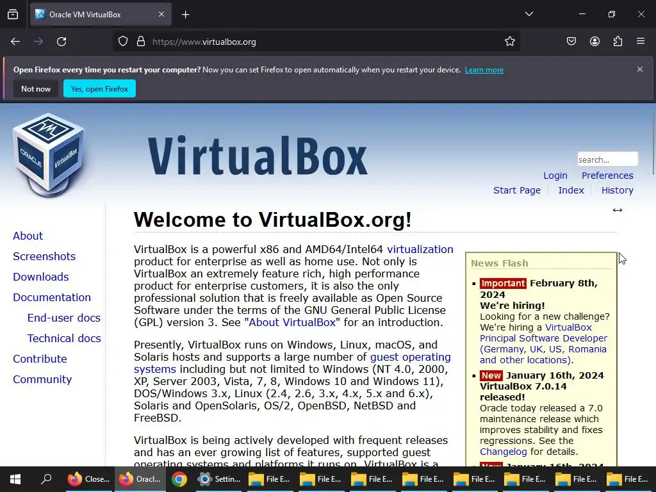Click the URL address bar

click(x=316, y=42)
